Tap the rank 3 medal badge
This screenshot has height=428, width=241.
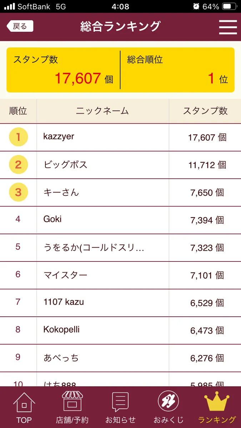coord(18,193)
